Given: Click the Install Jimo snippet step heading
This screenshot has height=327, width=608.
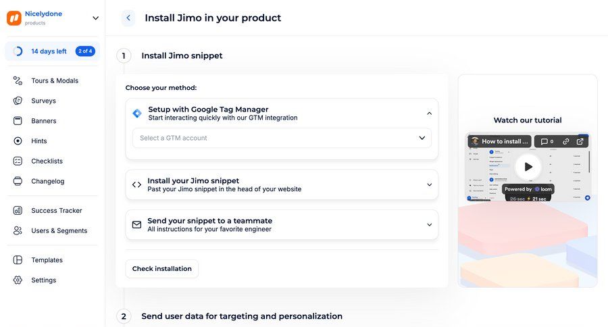Looking at the screenshot, I should click(182, 55).
